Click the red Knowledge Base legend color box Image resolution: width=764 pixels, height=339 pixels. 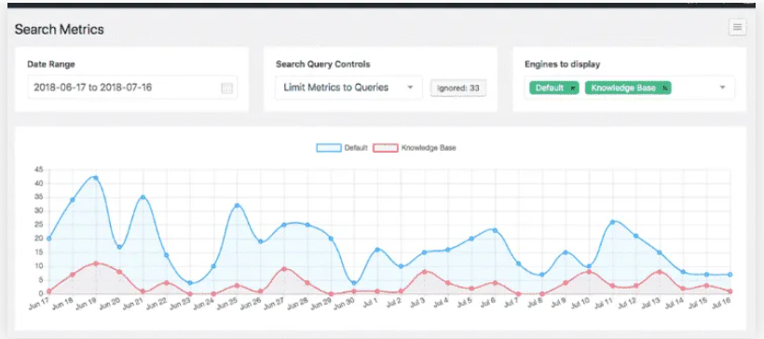(386, 147)
